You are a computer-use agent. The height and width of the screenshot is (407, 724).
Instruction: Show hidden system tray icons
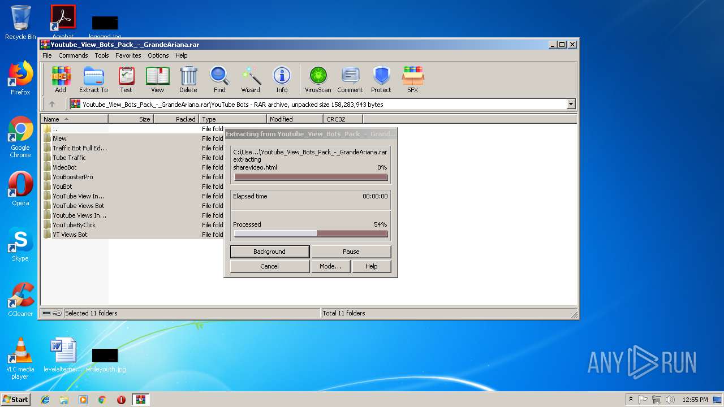pyautogui.click(x=631, y=400)
